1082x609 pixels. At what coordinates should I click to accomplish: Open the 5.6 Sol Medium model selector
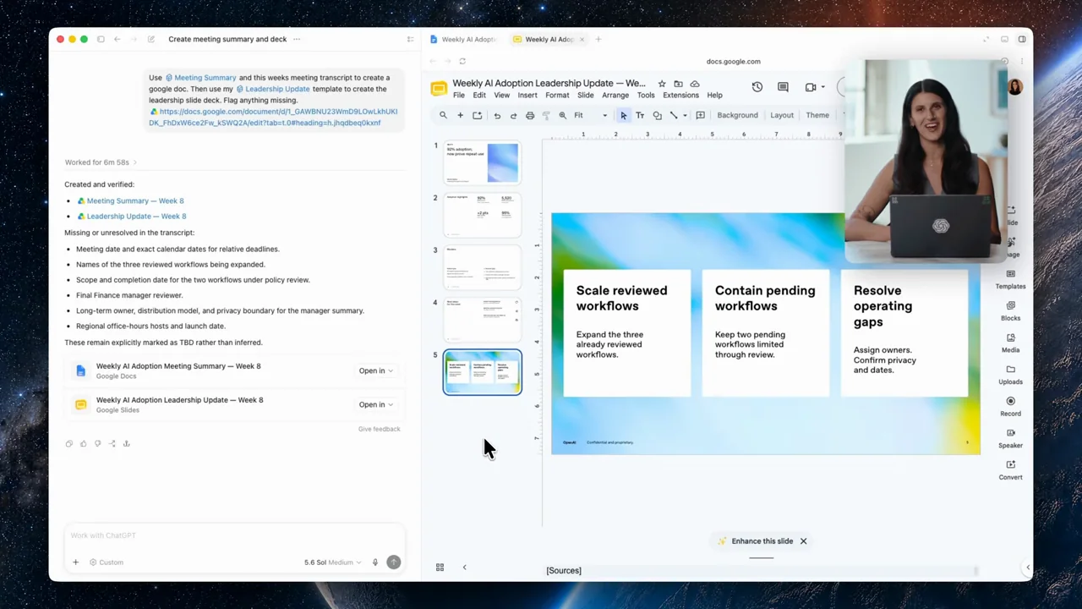pyautogui.click(x=333, y=562)
